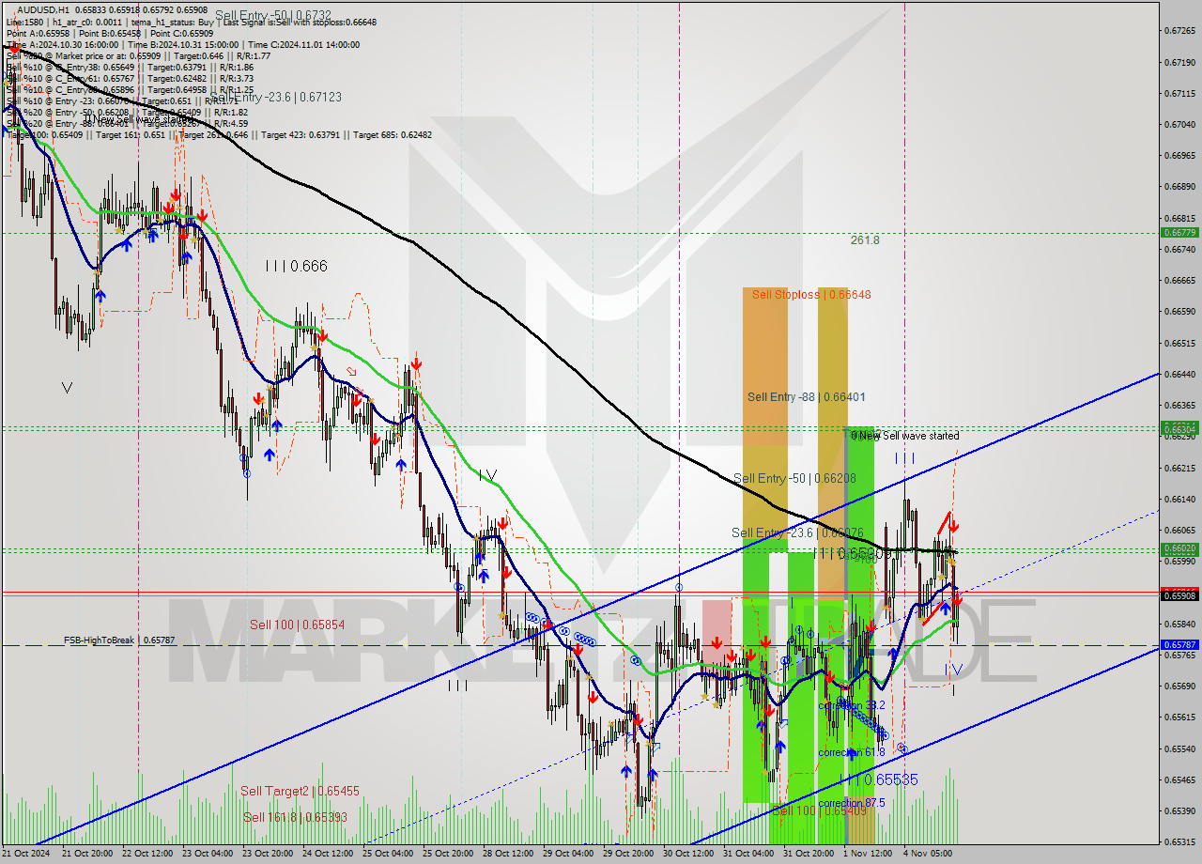Viewport: 1202px width, 864px height.
Task: Click the '4 Nov 05:00' time axis label
Action: [x=927, y=854]
